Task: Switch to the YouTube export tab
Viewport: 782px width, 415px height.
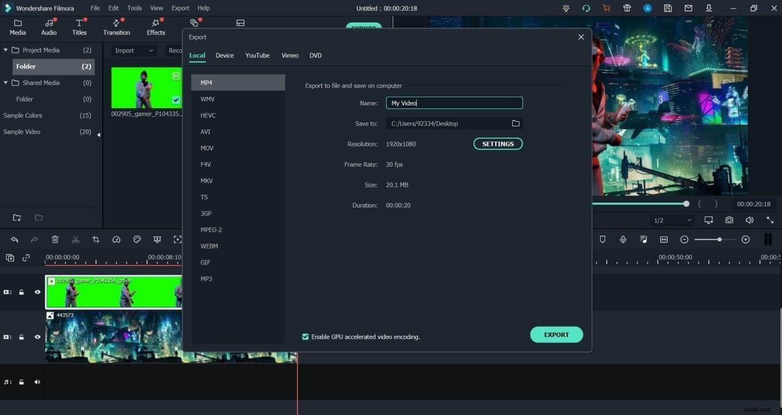Action: [257, 55]
